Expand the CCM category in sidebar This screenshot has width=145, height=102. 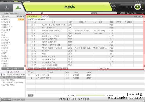click(2, 48)
